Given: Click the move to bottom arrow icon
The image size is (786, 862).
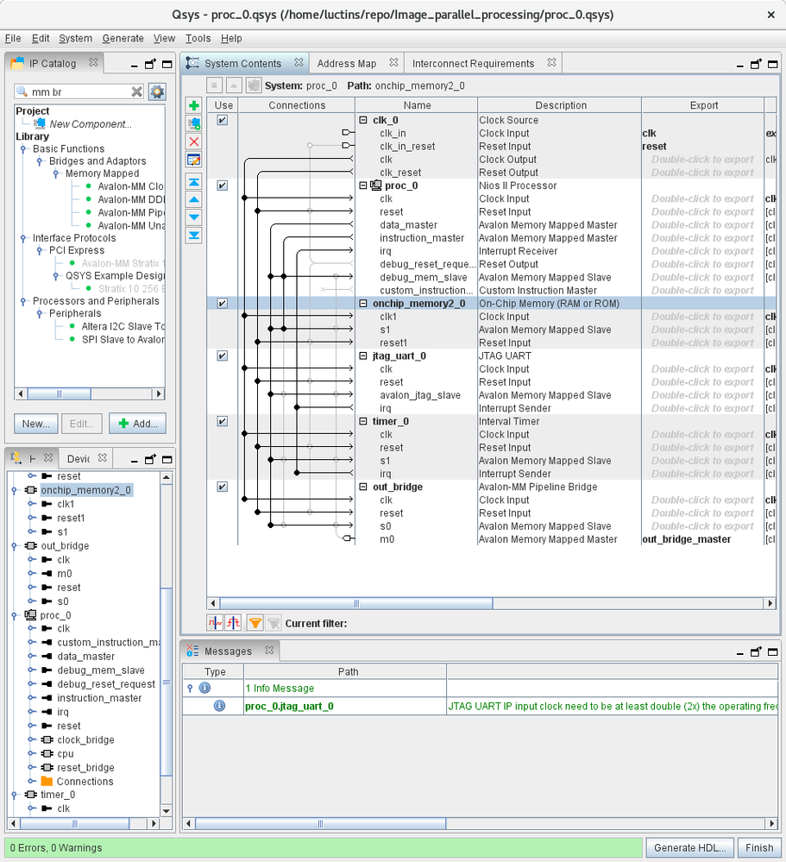Looking at the screenshot, I should [x=194, y=236].
